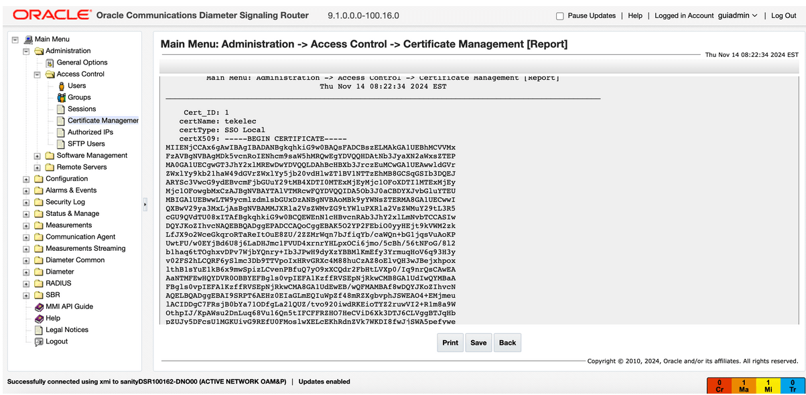The image size is (806, 395).
Task: Click the blue Tr alarm indicator
Action: pos(793,386)
